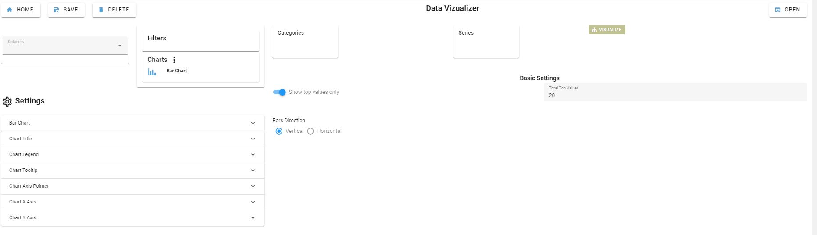Click the Open window icon
The image size is (817, 235).
point(778,10)
